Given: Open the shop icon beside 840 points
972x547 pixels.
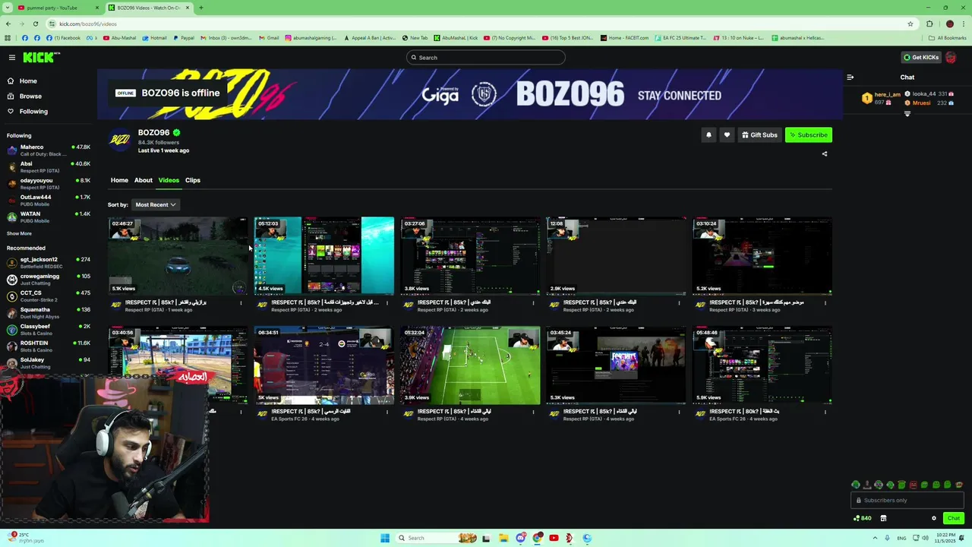Looking at the screenshot, I should pos(883,518).
